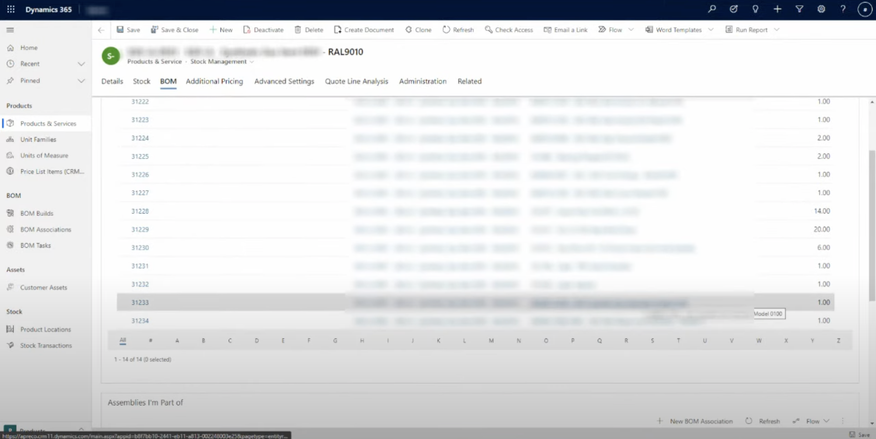Collapse the site map navigation

pos(10,30)
